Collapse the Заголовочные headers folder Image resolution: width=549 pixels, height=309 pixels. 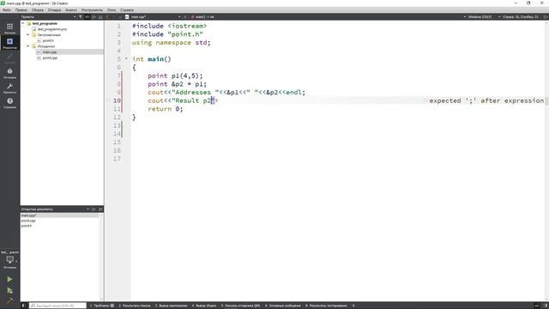(x=28, y=34)
